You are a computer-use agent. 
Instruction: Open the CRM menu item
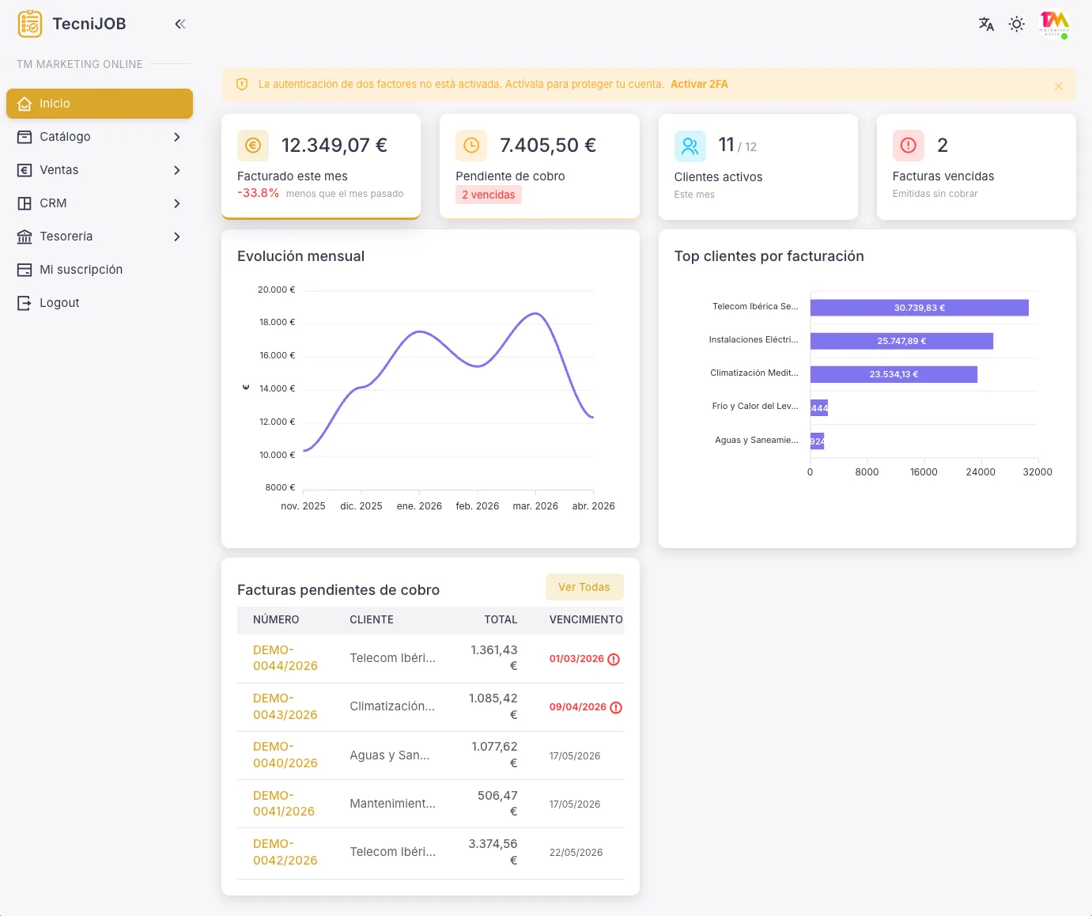[53, 203]
